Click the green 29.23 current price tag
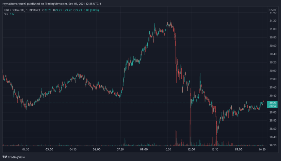Image resolution: width=281 pixels, height=161 pixels. (x=273, y=102)
